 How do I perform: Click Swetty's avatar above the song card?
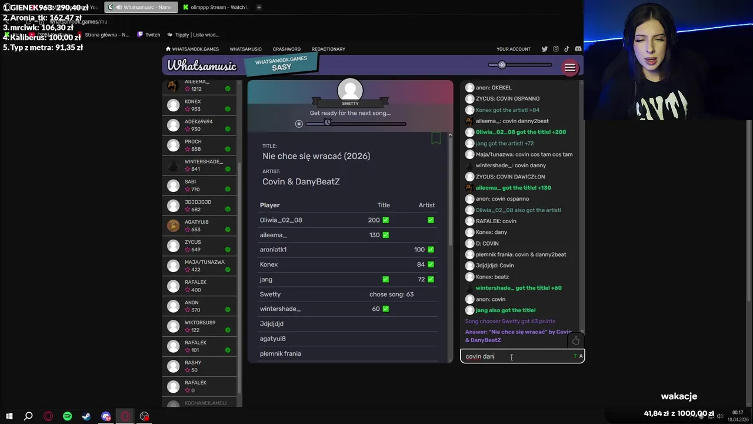coord(350,90)
